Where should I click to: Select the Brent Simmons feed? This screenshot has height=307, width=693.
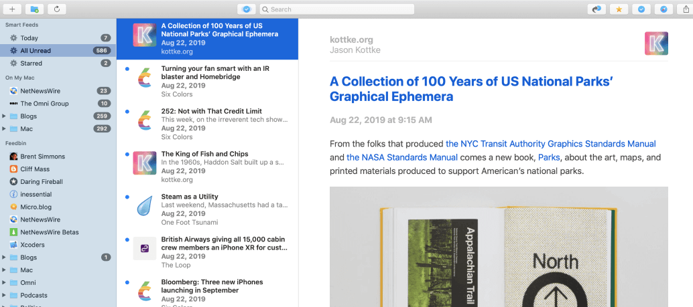click(x=58, y=157)
